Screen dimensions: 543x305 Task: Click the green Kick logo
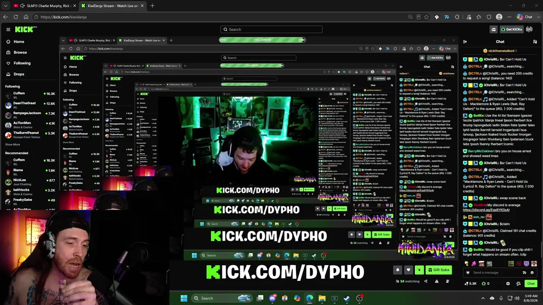(25, 29)
